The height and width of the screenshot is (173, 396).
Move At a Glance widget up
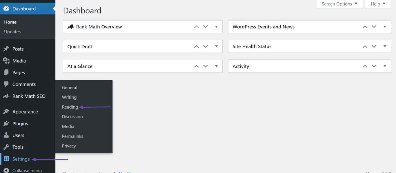click(197, 66)
